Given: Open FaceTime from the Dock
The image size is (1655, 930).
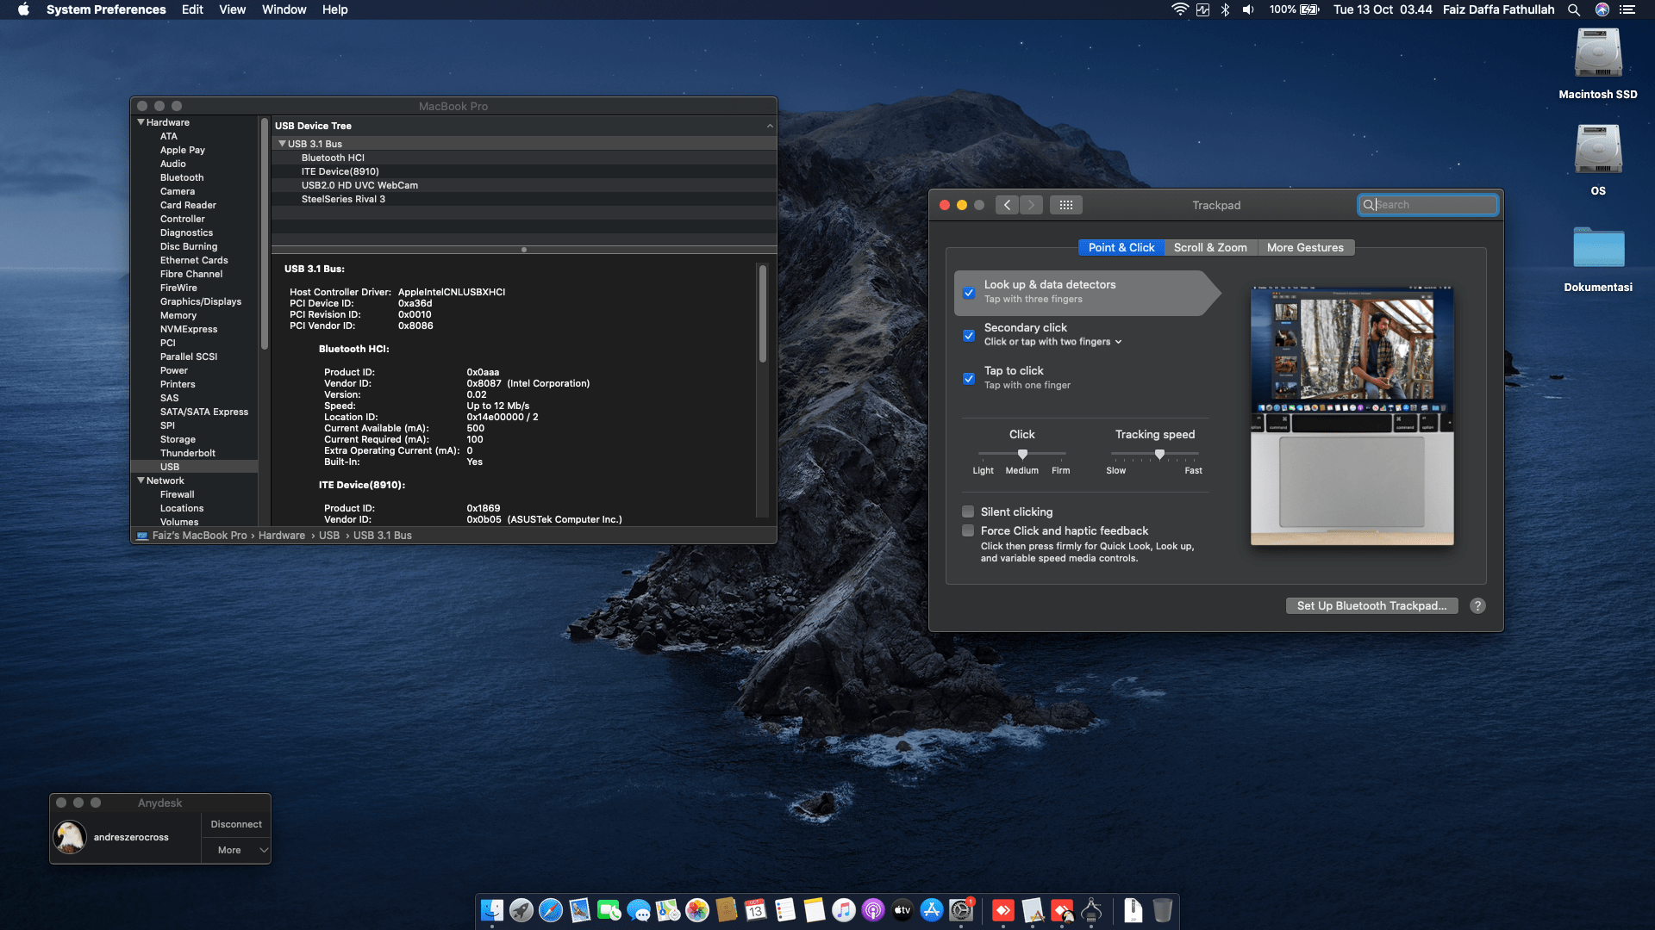Looking at the screenshot, I should click(x=609, y=910).
